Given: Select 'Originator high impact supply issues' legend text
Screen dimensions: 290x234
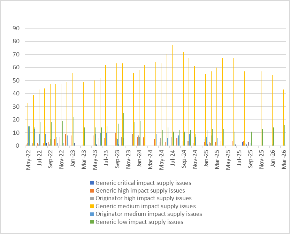Looking at the screenshot, I should [x=143, y=198].
